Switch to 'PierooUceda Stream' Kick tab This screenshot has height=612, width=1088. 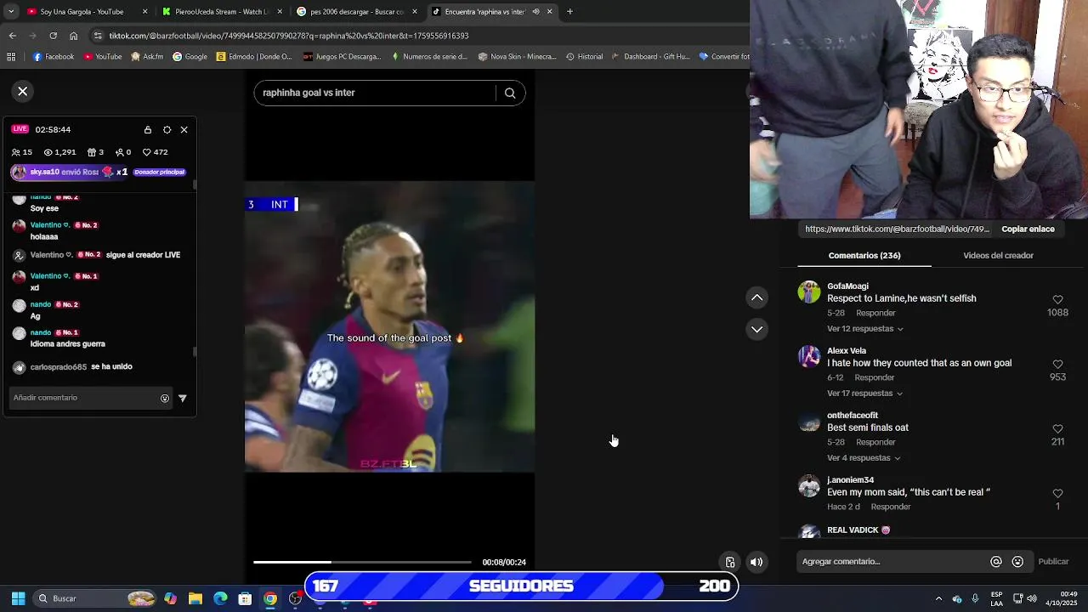pyautogui.click(x=221, y=12)
